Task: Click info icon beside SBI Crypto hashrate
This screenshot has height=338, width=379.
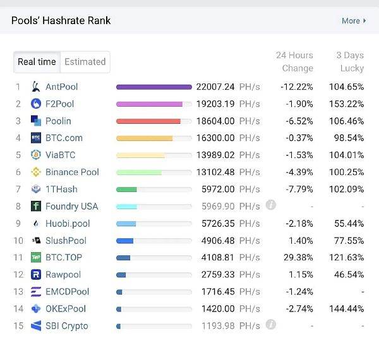Action: (271, 325)
